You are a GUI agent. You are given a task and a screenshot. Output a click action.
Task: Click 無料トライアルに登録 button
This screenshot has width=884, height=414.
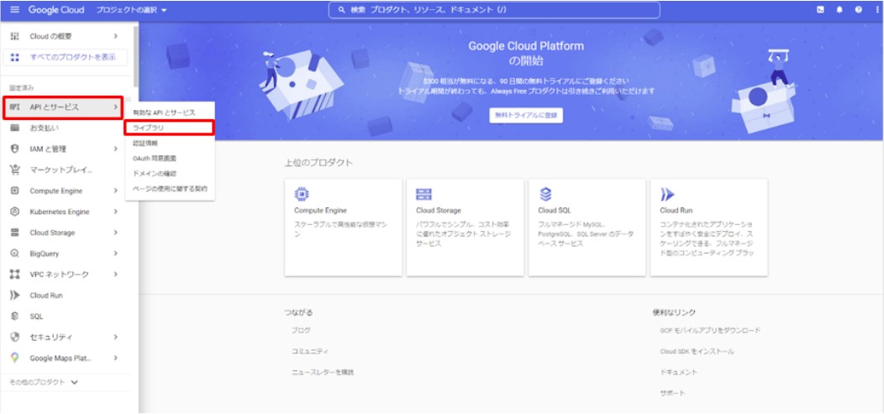click(x=526, y=115)
